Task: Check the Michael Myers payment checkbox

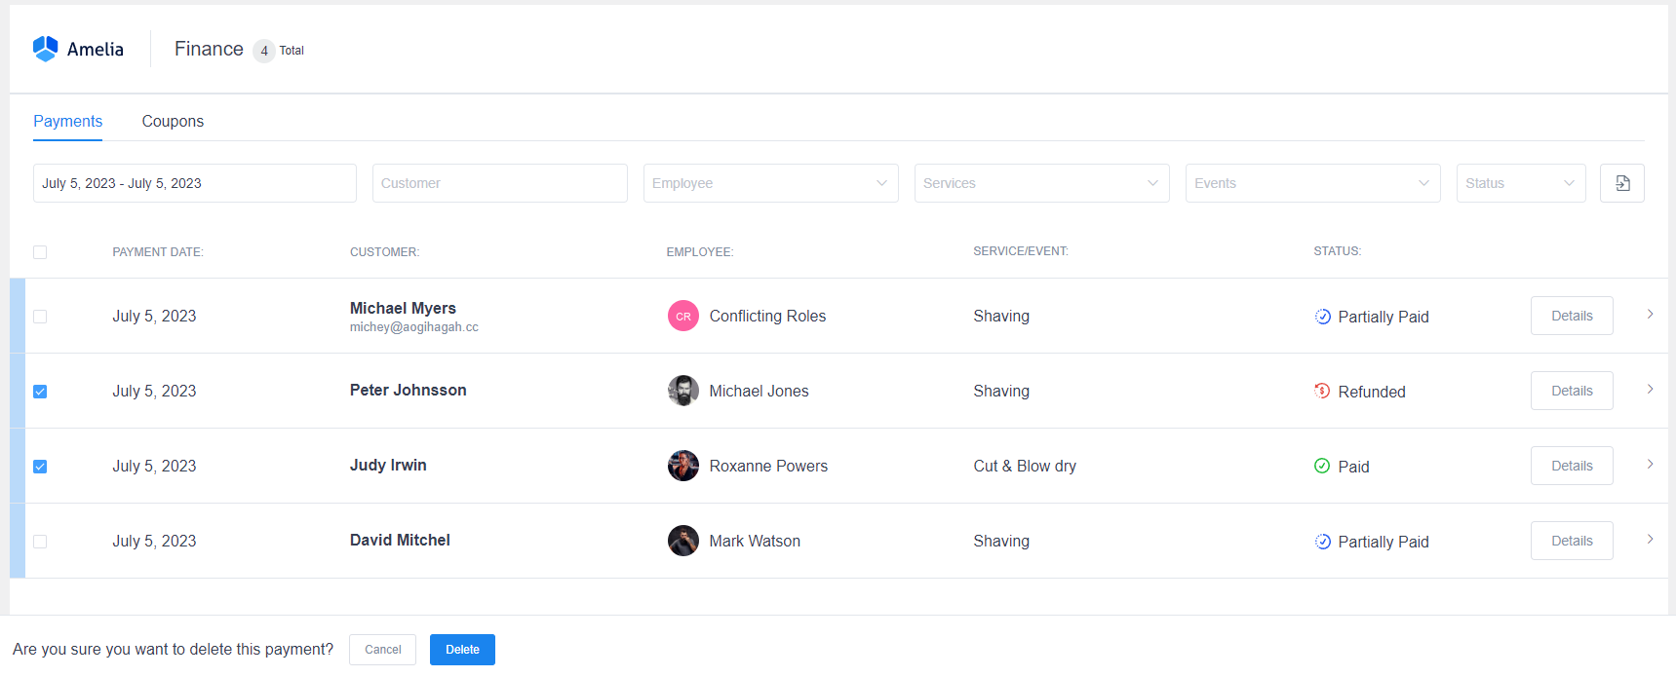Action: (x=40, y=317)
